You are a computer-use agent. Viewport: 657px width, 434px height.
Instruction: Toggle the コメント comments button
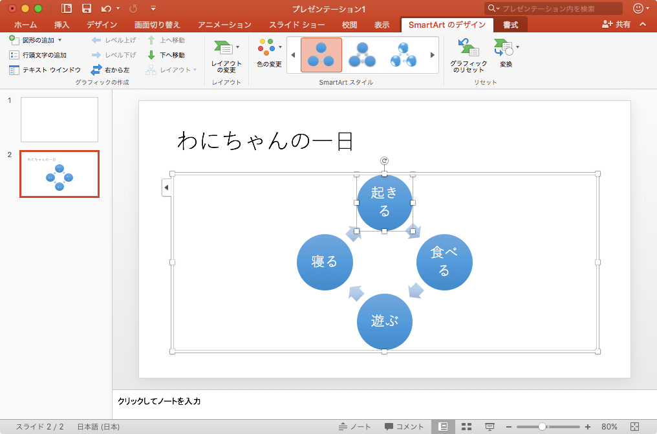[404, 426]
